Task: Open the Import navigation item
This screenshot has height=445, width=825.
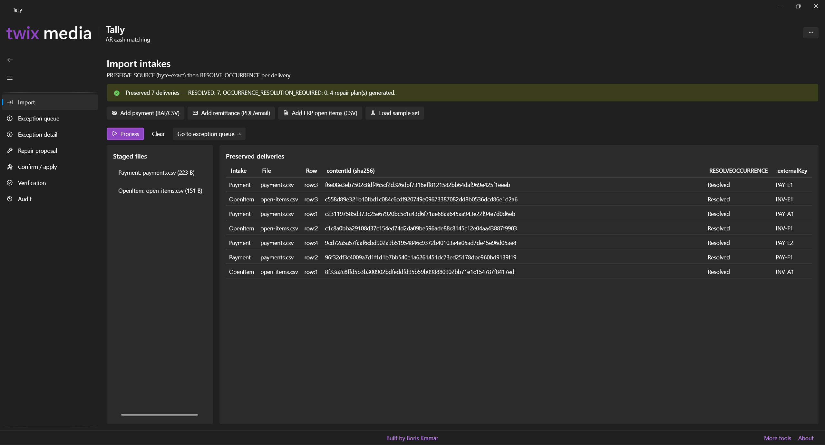Action: [50, 102]
